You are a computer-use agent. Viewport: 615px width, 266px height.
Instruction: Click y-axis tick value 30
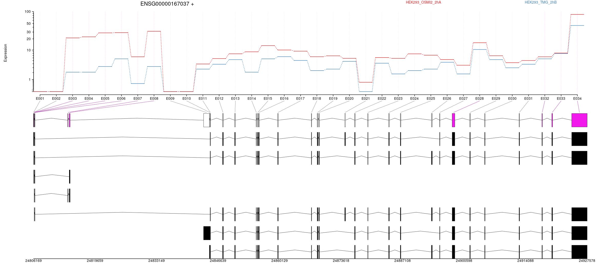coord(29,32)
